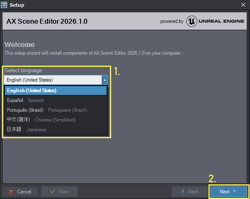250x199 pixels.
Task: Click the Welcome heading text
Action: pyautogui.click(x=20, y=44)
